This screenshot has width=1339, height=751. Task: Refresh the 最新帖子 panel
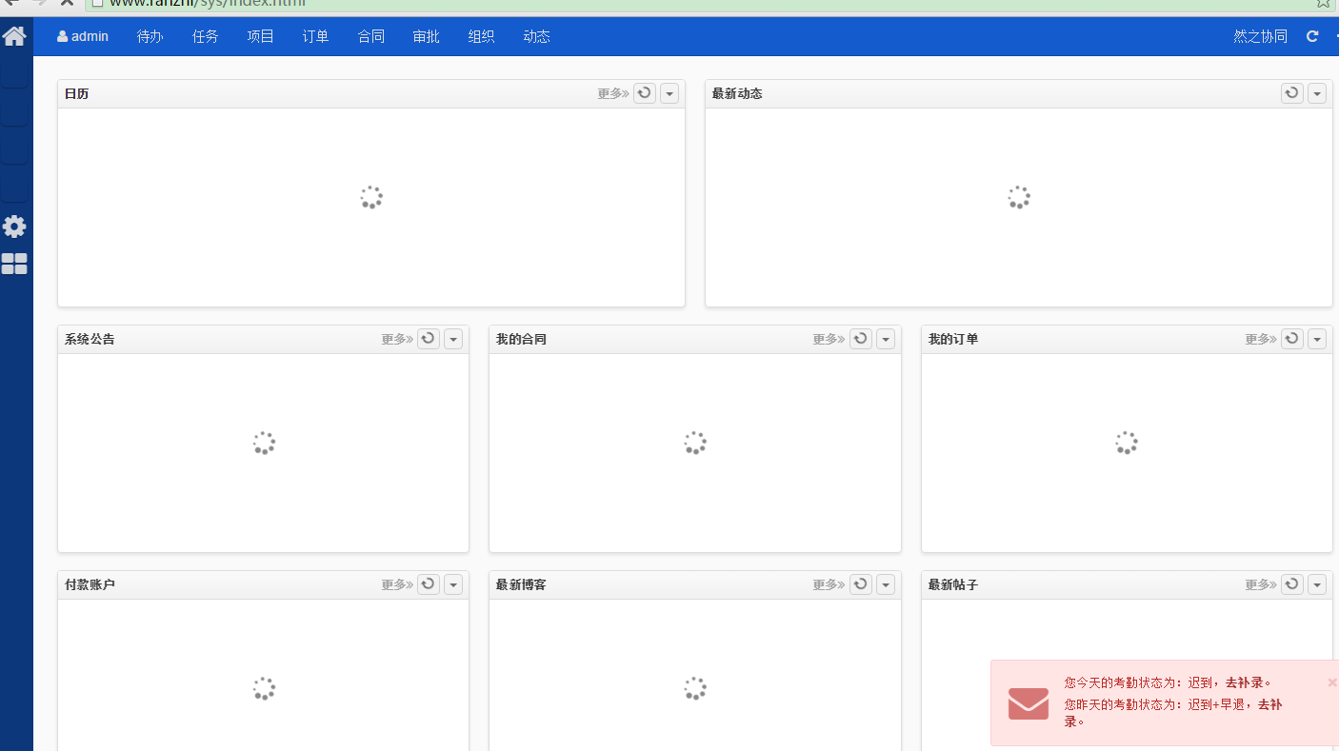1292,584
